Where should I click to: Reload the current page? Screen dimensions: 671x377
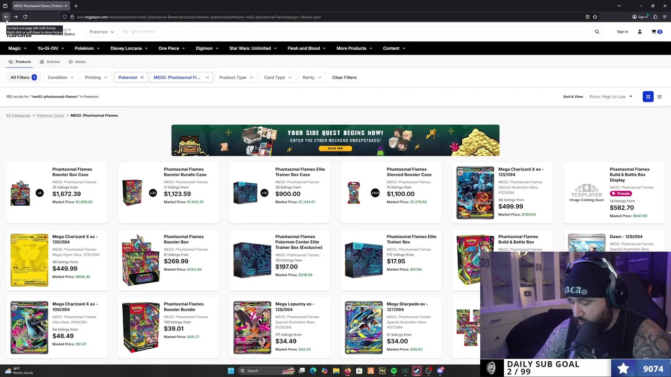(25, 17)
